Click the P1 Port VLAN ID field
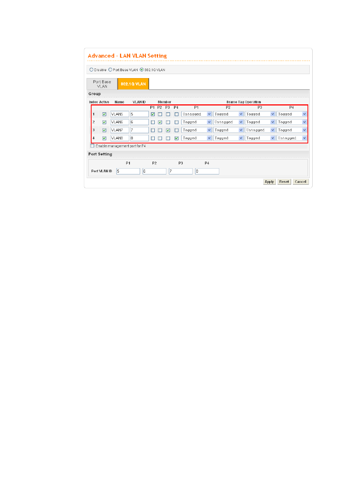The image size is (348, 493). [128, 171]
